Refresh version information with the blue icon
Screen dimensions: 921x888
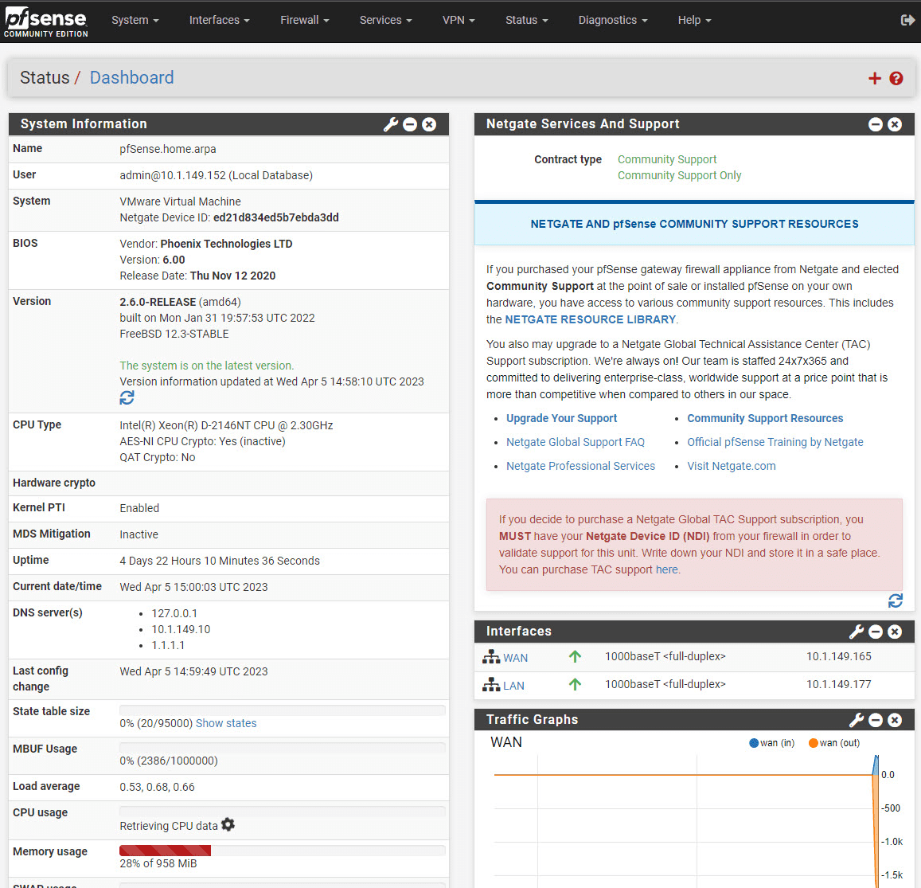pos(127,398)
